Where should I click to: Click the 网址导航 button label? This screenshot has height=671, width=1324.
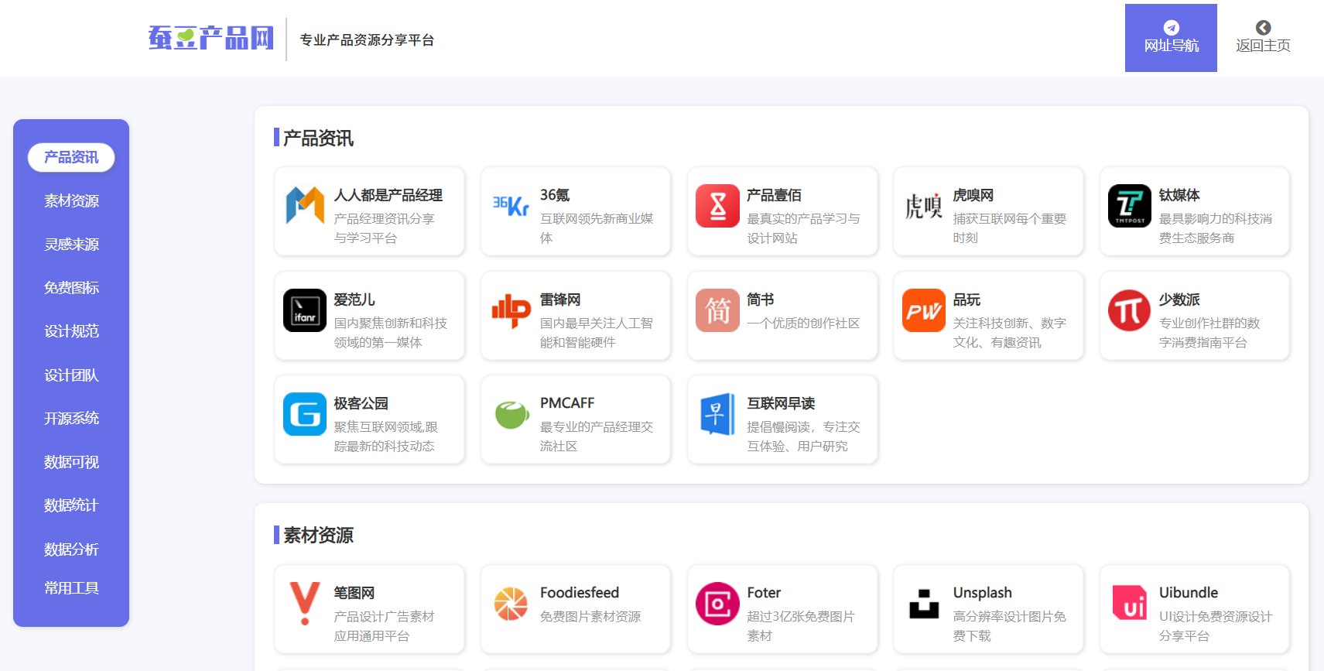[1172, 46]
